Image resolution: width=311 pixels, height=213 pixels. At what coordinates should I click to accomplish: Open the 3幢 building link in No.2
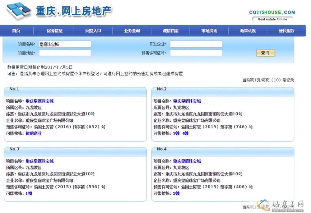176,133
